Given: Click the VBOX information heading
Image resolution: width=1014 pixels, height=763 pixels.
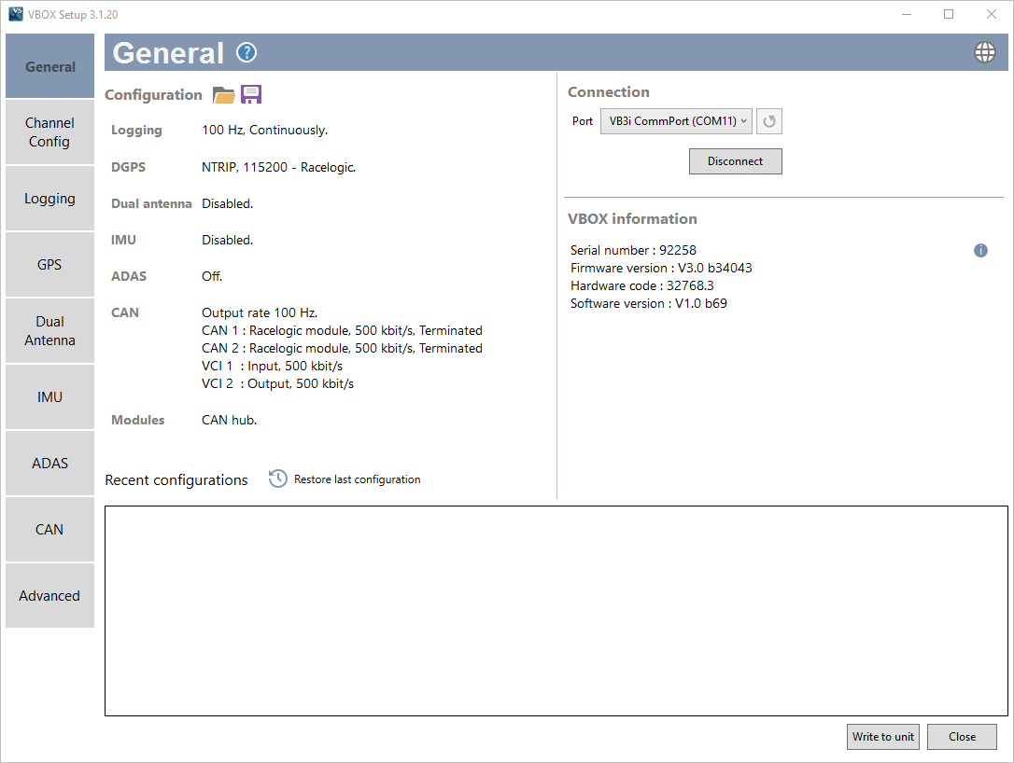Looking at the screenshot, I should 632,219.
